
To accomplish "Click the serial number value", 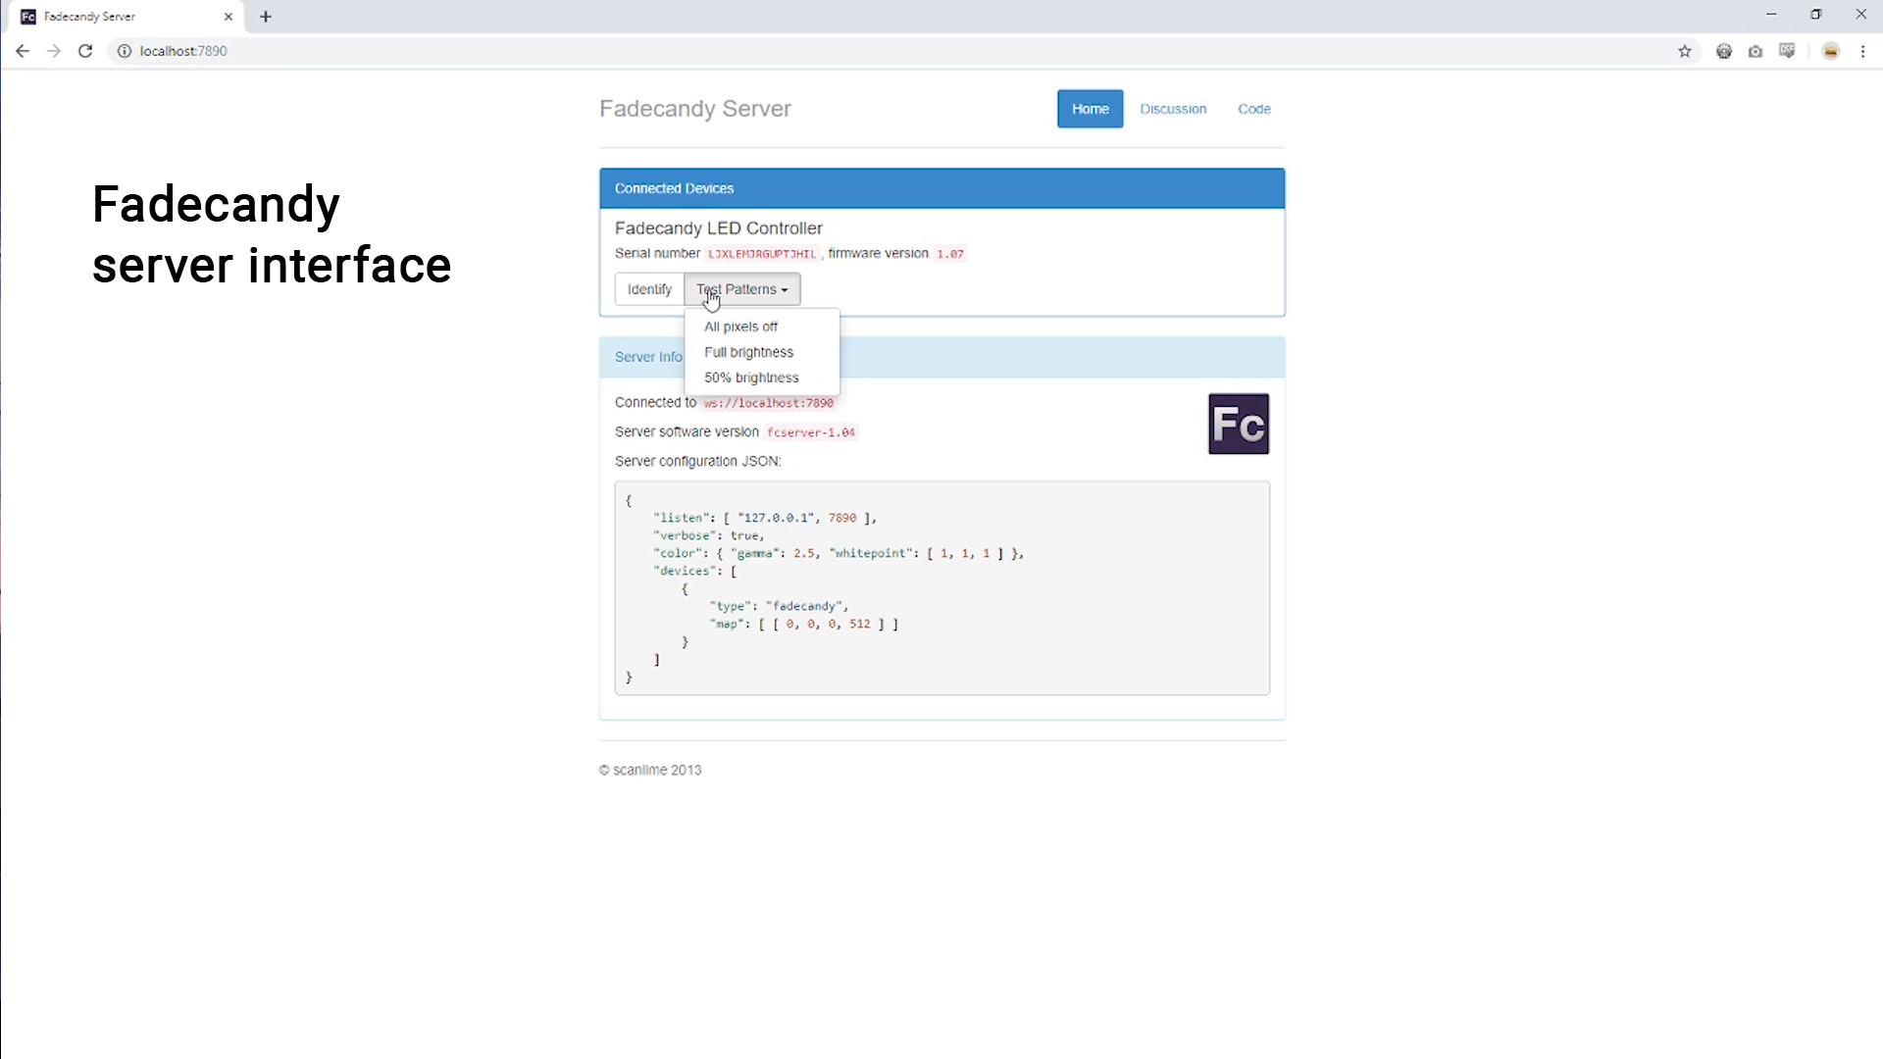I will pos(762,254).
